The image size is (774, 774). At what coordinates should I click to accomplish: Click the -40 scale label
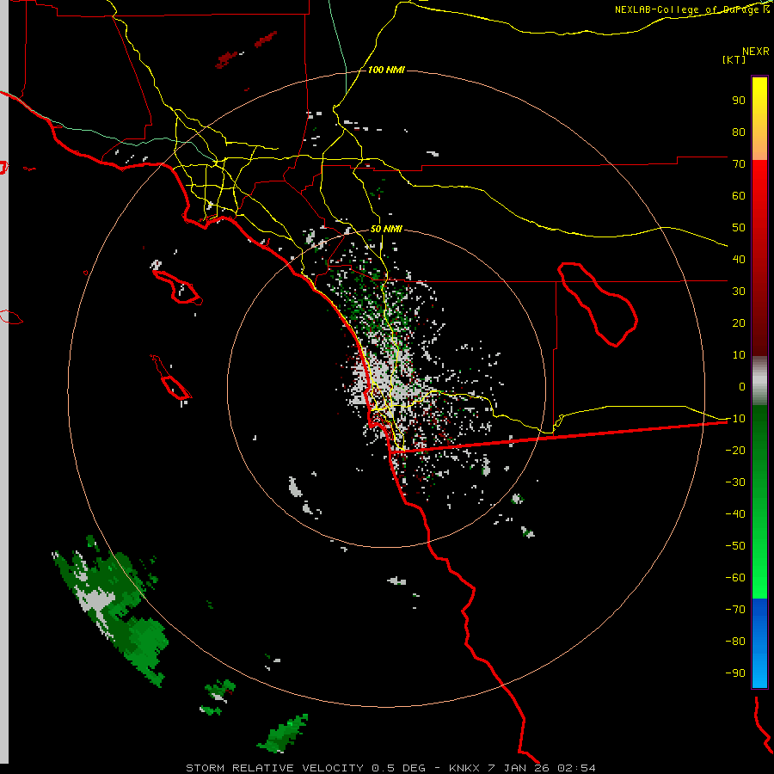point(735,514)
